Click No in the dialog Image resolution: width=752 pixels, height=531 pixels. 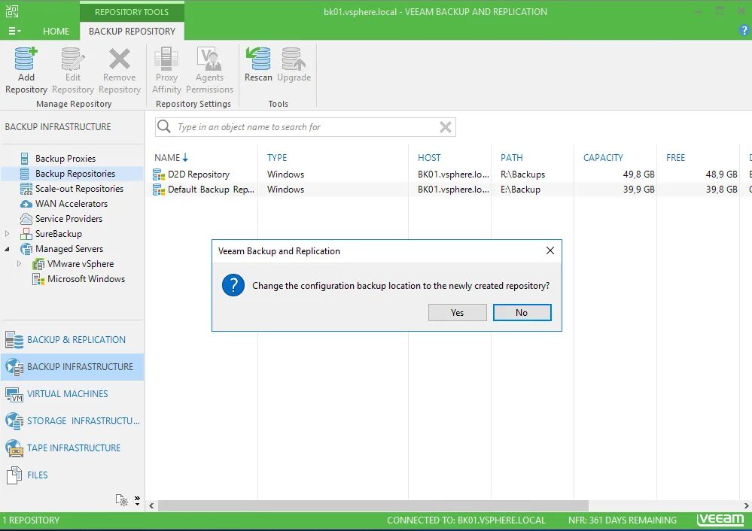pyautogui.click(x=522, y=312)
